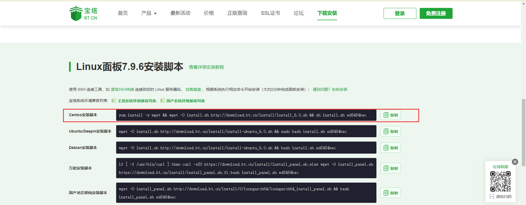Screen dimensions: 526x205
Task: Copy the Ubuntu/Deepin install script
Action: (390, 131)
